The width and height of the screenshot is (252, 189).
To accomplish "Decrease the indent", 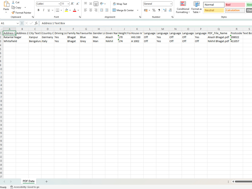I will [102, 10].
